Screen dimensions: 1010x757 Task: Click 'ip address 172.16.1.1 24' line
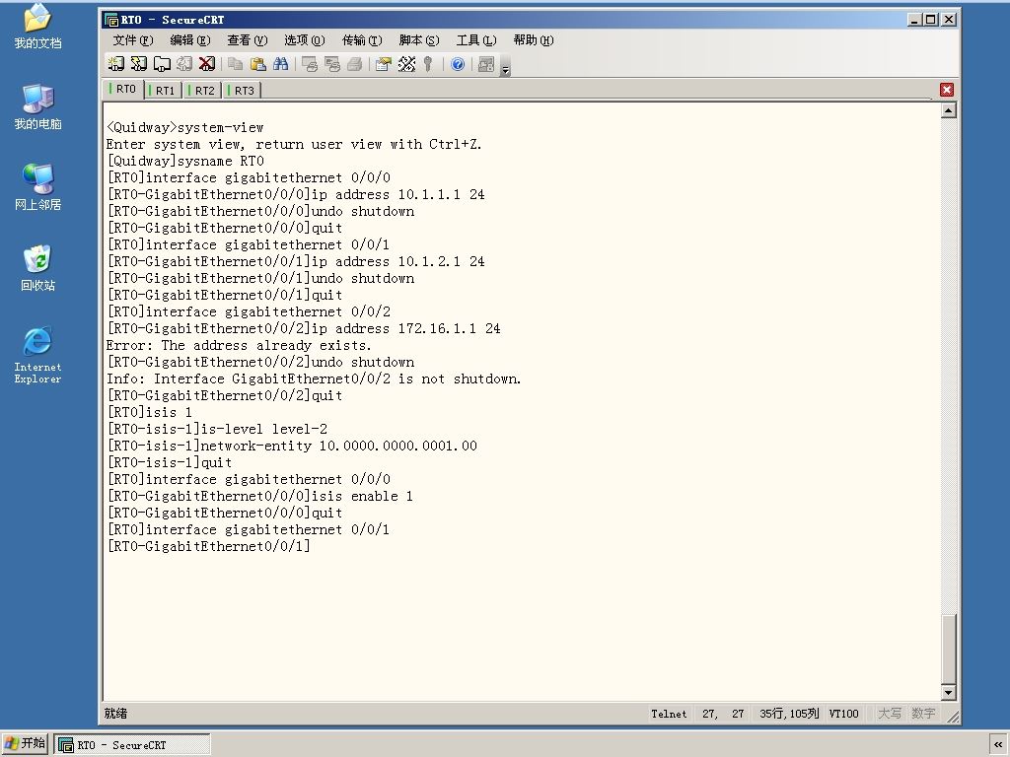[405, 328]
